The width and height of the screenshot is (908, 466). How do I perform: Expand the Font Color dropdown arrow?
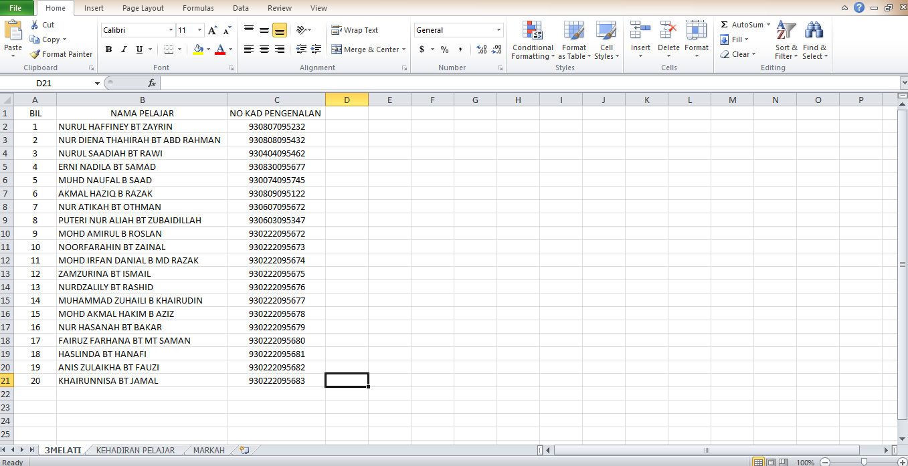[x=231, y=49]
